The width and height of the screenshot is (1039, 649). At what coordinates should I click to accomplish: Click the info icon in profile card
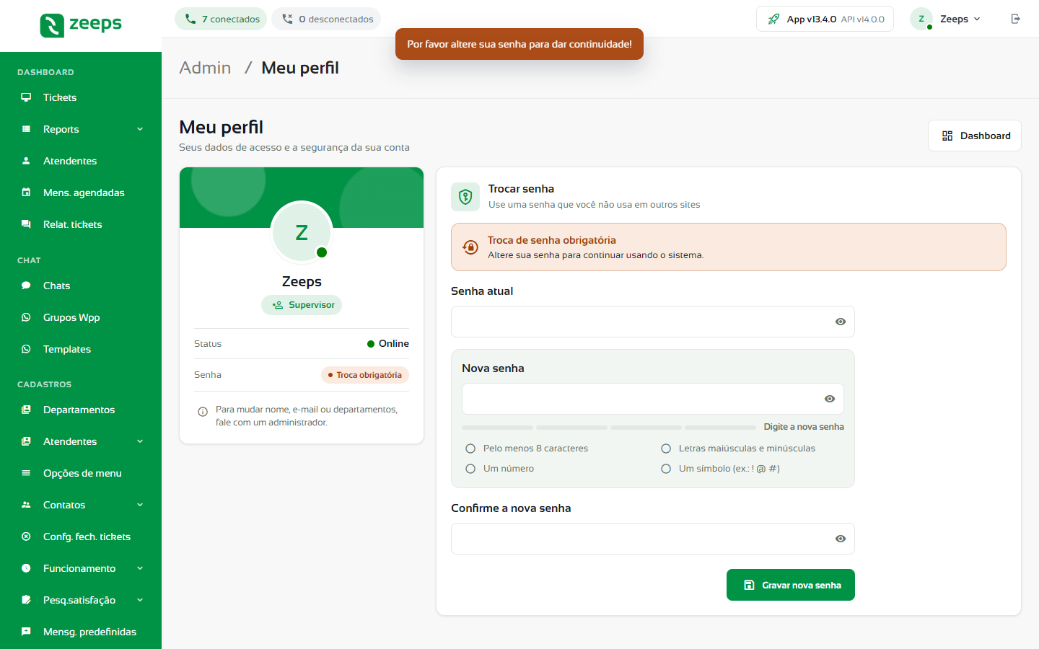pos(203,412)
